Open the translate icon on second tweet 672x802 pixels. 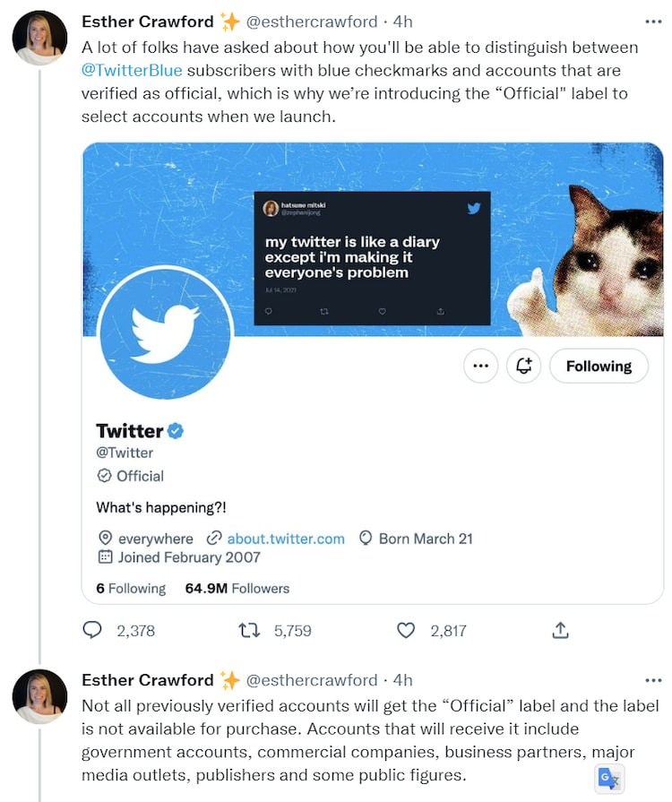click(609, 779)
